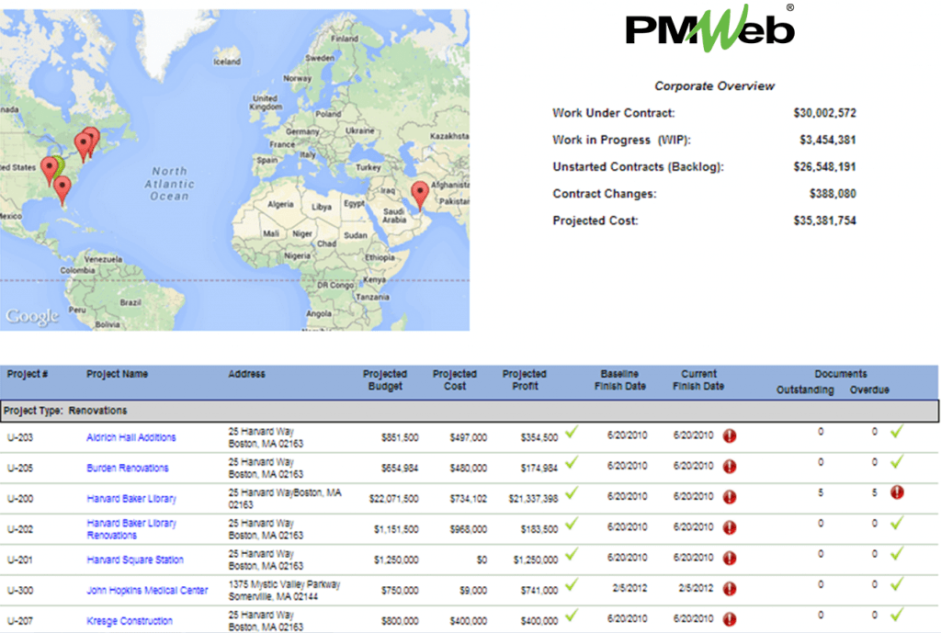Screen dimensions: 941x633
Task: Click the Google logo on the map
Action: click(x=32, y=317)
